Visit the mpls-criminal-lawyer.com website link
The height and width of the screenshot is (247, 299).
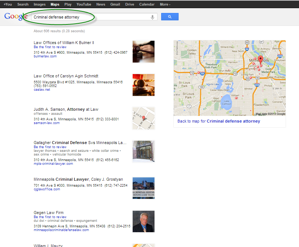point(53,164)
